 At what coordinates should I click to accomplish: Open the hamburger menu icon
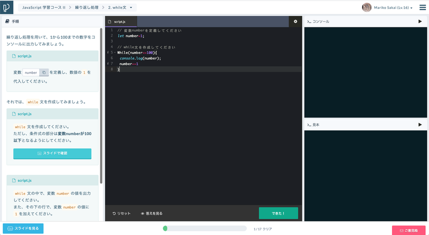(421, 8)
